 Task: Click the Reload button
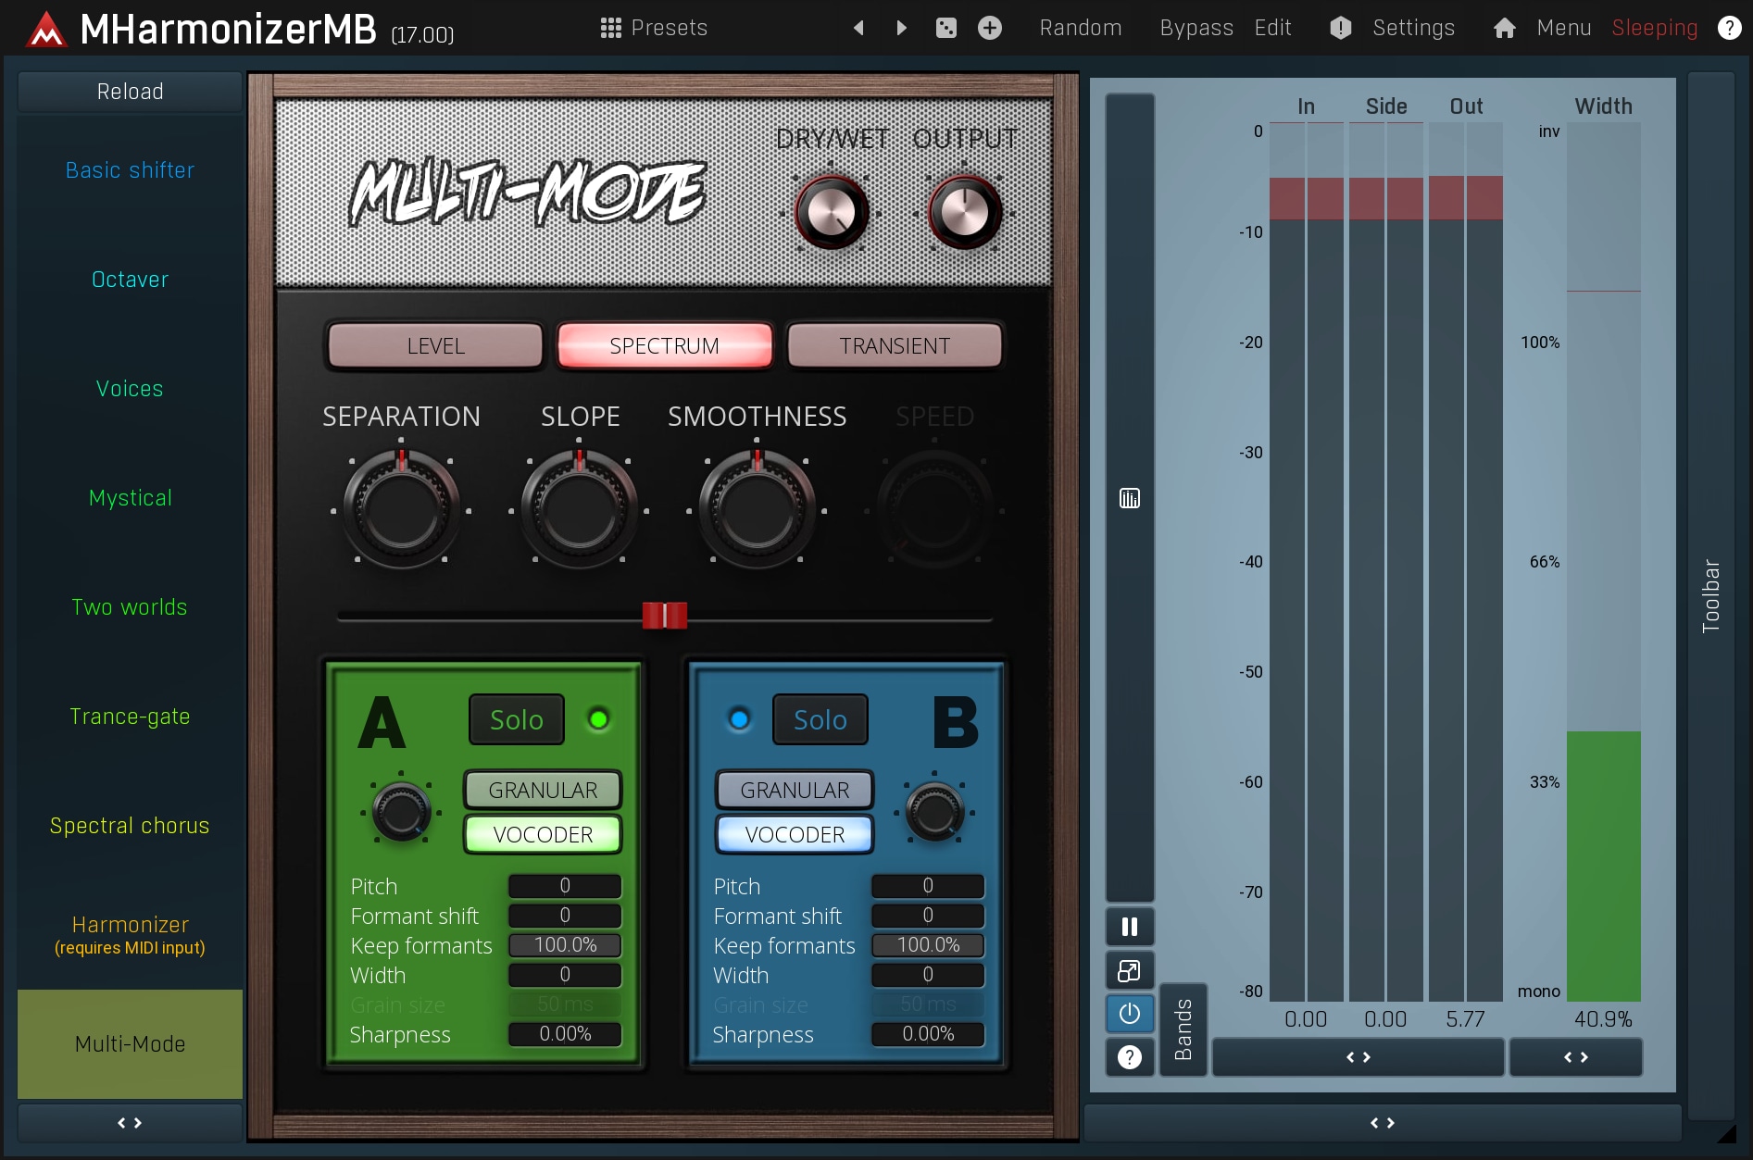(x=130, y=92)
